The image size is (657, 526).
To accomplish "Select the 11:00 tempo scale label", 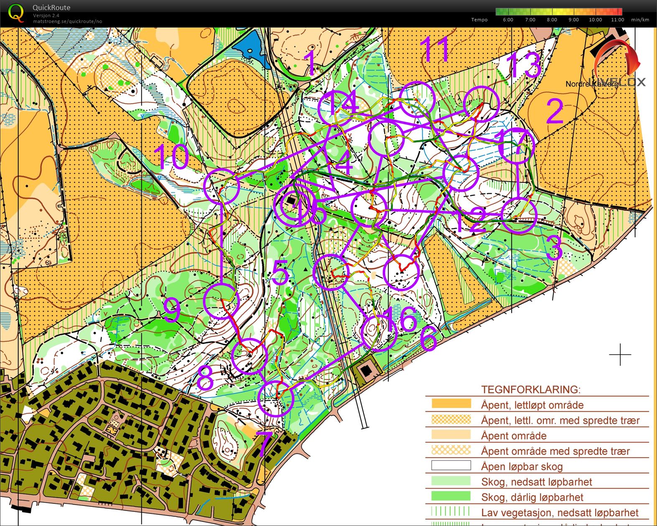I will click(x=617, y=20).
